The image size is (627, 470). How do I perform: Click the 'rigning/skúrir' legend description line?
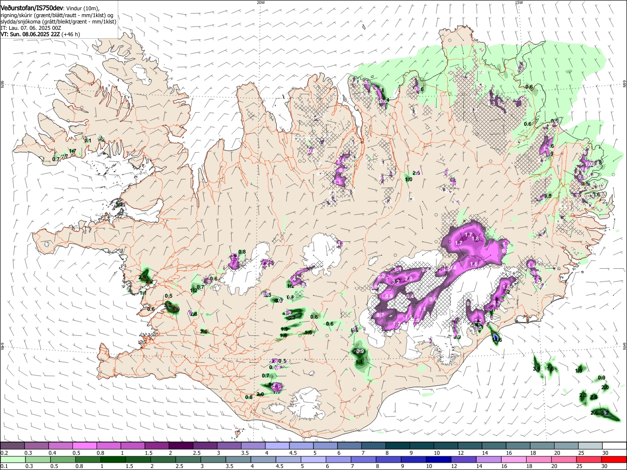tap(56, 15)
